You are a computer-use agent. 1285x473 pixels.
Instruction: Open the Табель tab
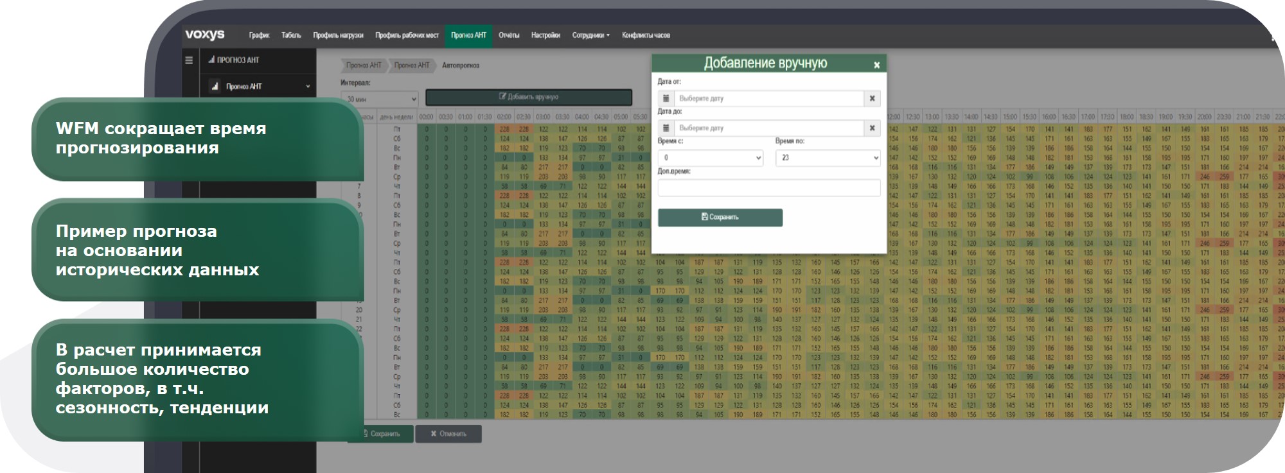291,35
